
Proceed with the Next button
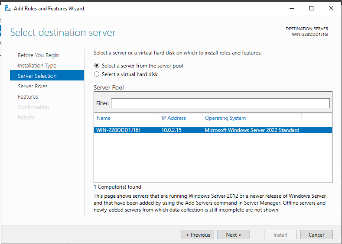(x=234, y=234)
